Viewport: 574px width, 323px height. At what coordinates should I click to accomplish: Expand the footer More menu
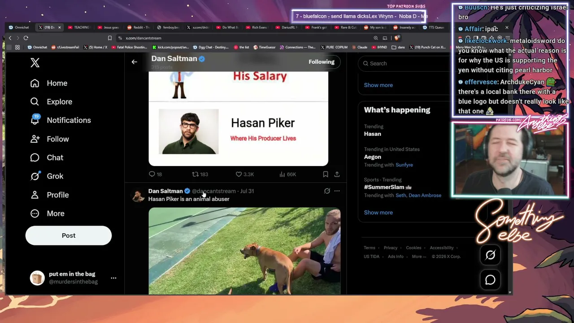[419, 257]
